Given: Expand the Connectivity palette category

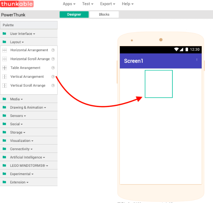Looking at the screenshot, I should point(29,149).
